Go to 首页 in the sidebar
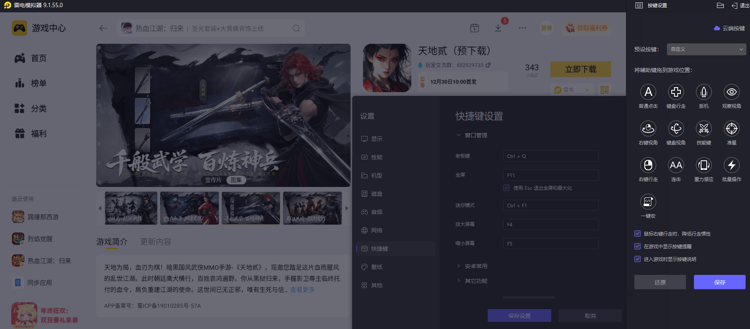The height and width of the screenshot is (329, 750). pos(31,58)
